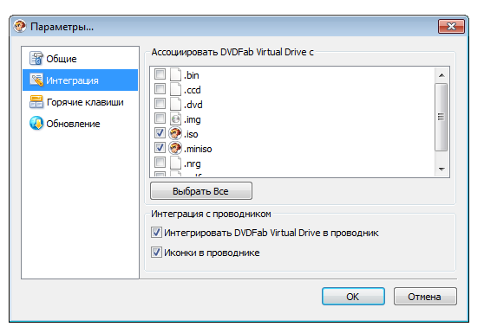Disable the .miniso association checkbox
The width and height of the screenshot is (484, 333).
(160, 148)
